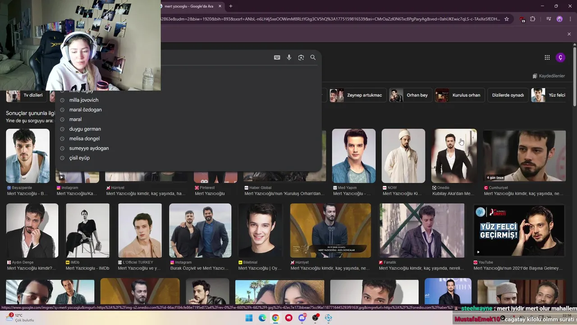Screen dimensions: 577x325
Task: Select the Kurulus orhan chip
Action: point(459,95)
